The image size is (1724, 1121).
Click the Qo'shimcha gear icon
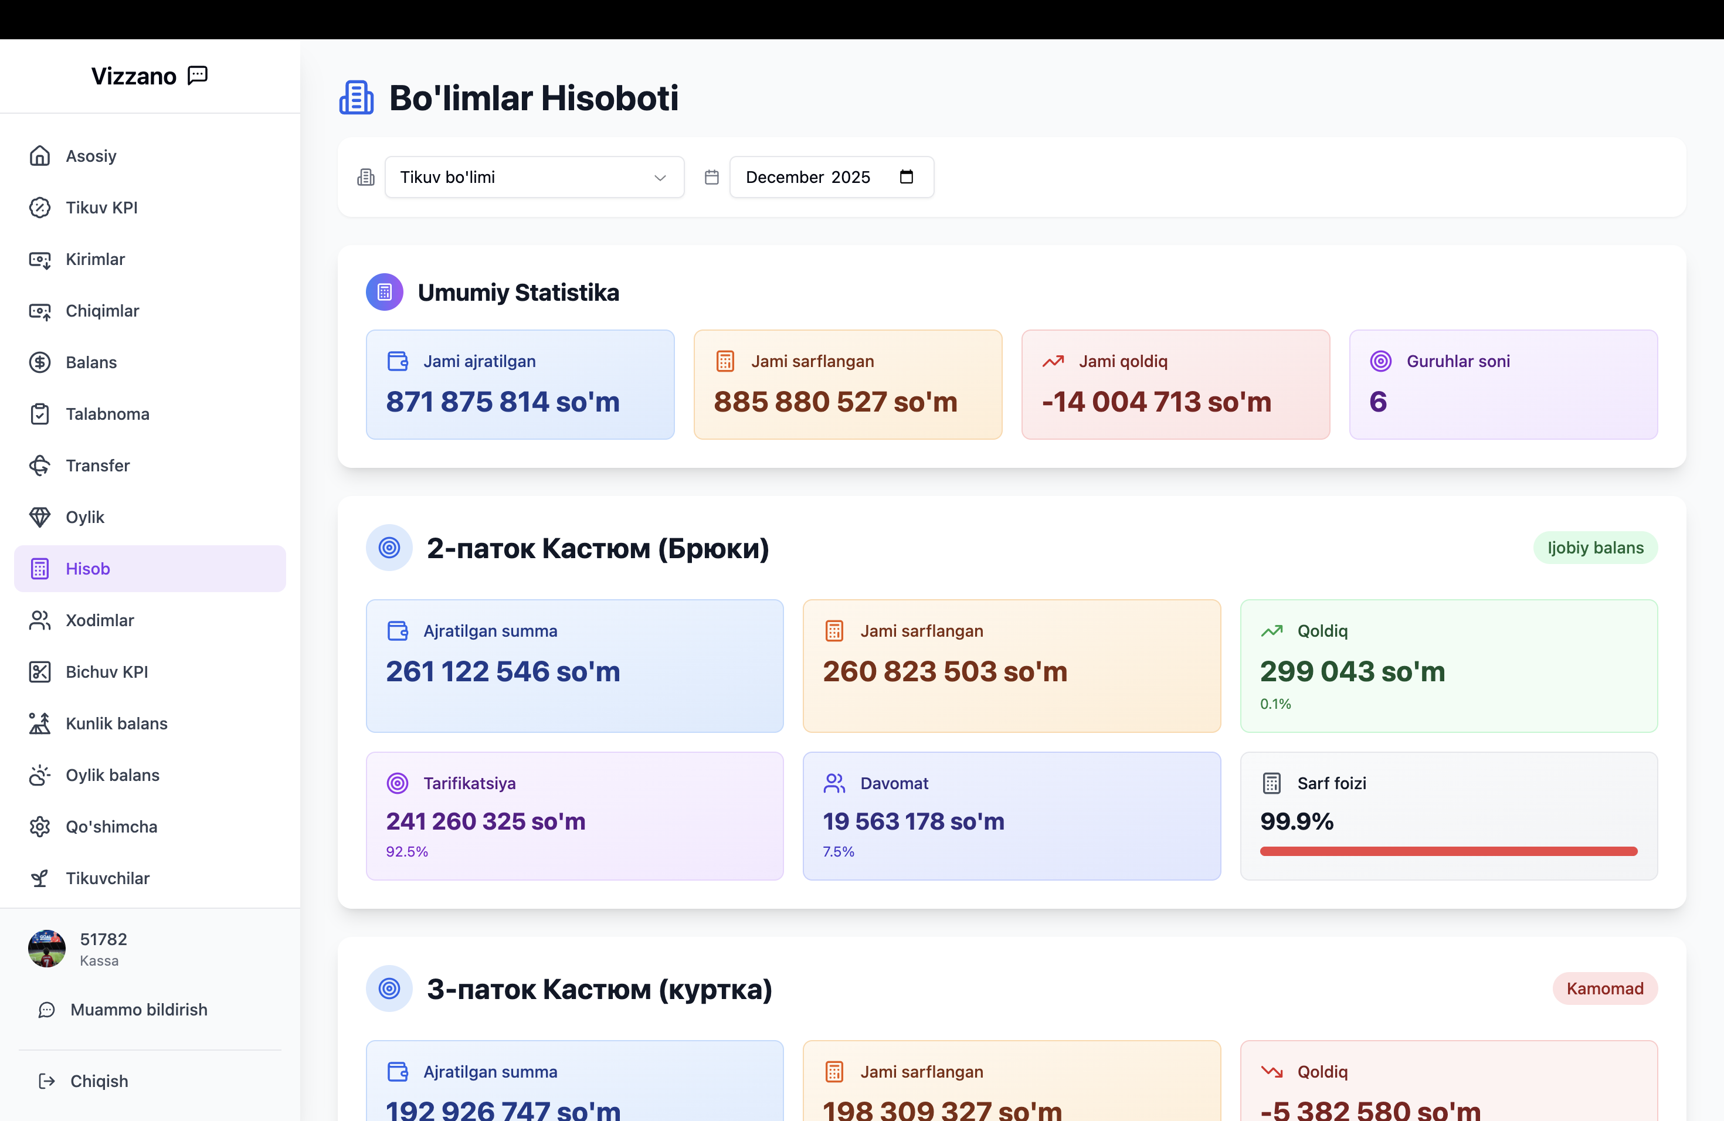tap(40, 827)
